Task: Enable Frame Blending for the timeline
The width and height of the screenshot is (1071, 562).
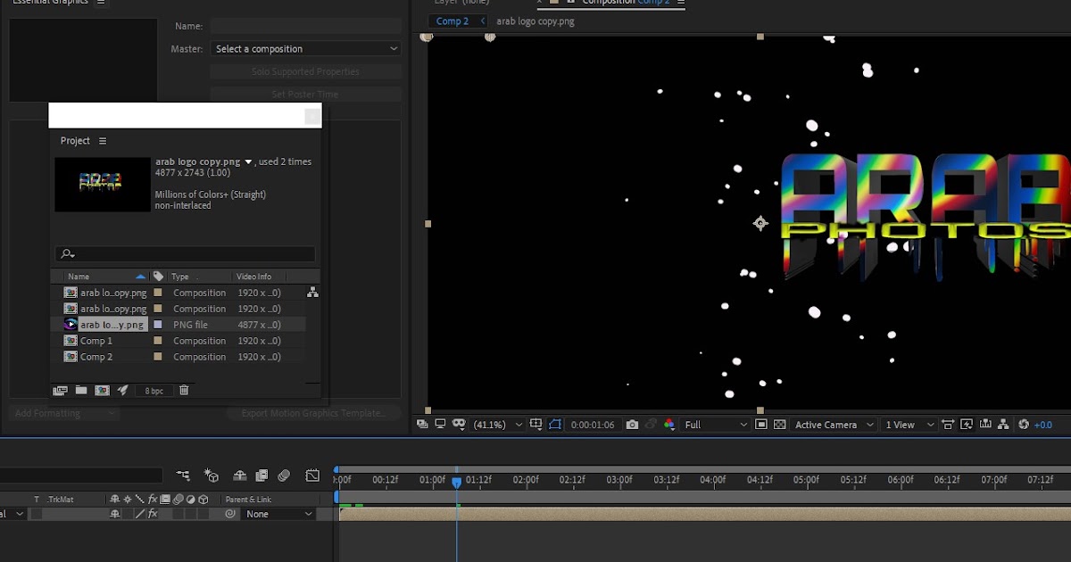Action: (262, 475)
